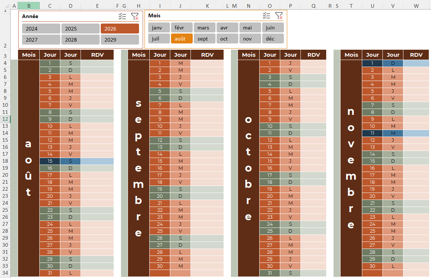Select year 2024 in the Année slicer
The height and width of the screenshot is (278, 431).
[41, 29]
